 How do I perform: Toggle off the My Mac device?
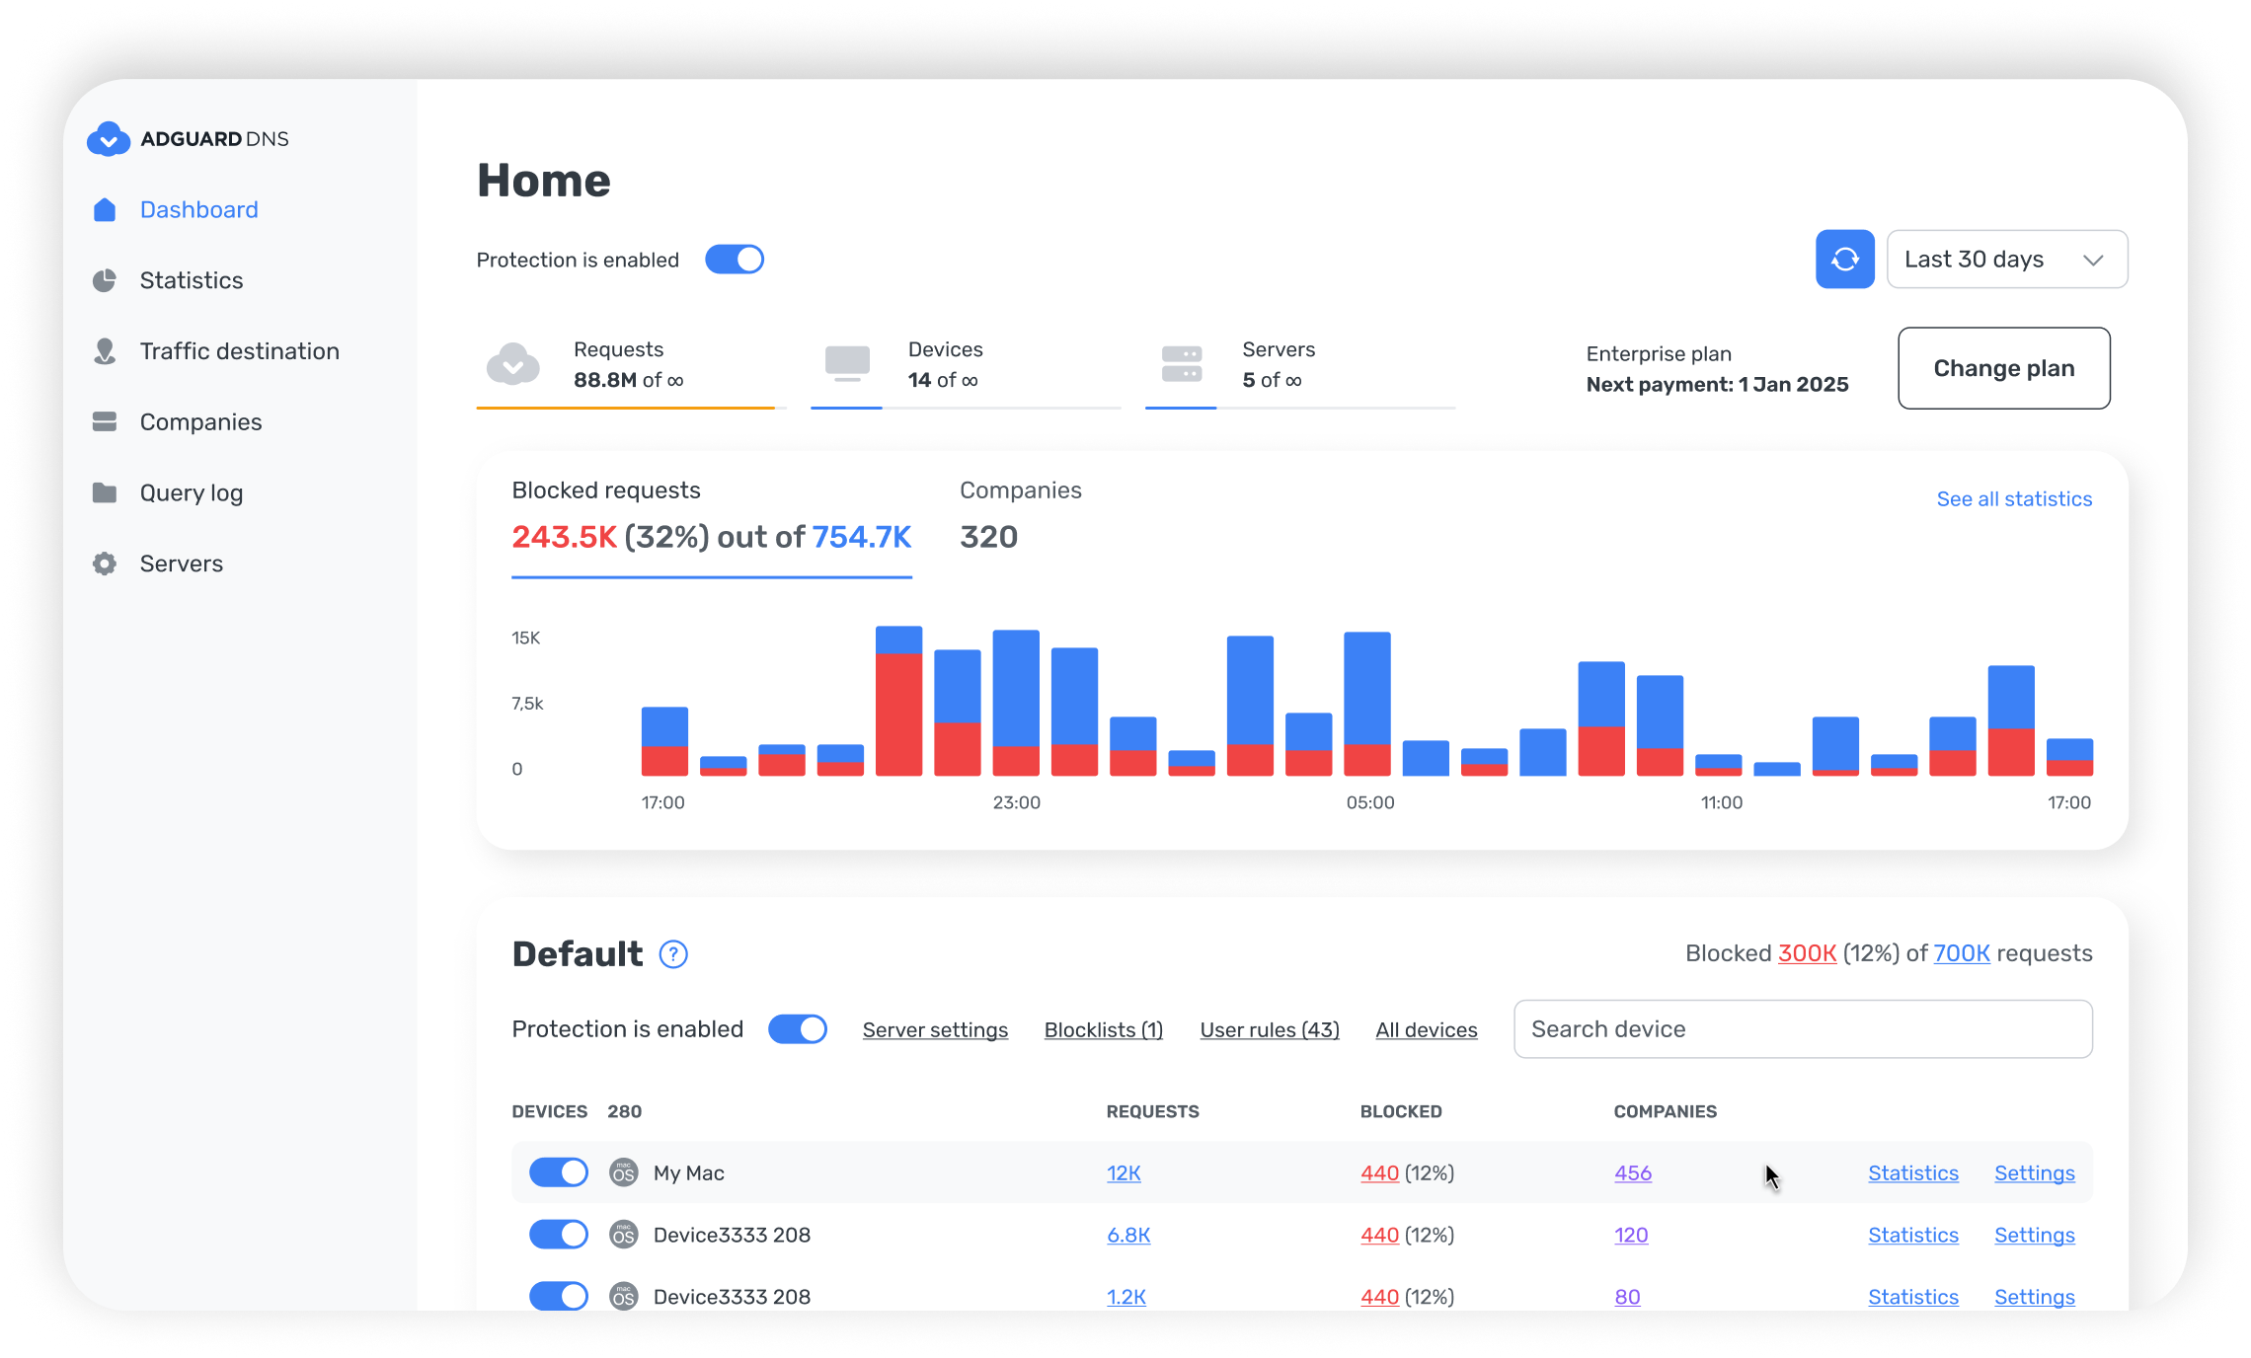[558, 1172]
